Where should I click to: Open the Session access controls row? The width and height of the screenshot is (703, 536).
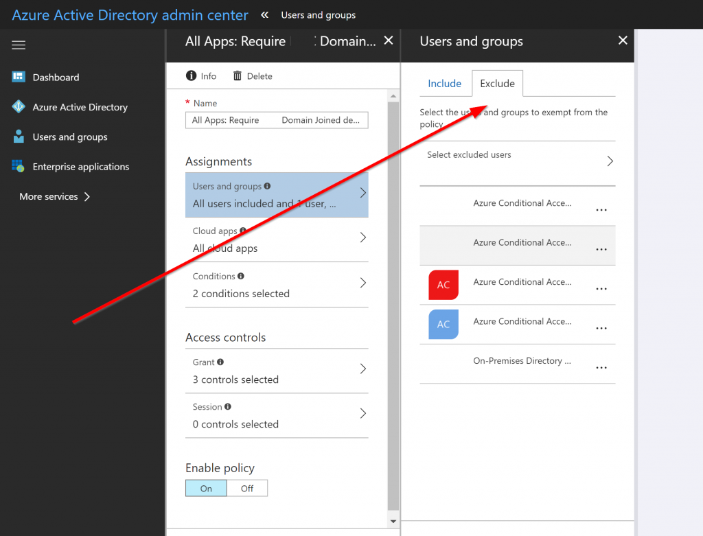(x=277, y=415)
